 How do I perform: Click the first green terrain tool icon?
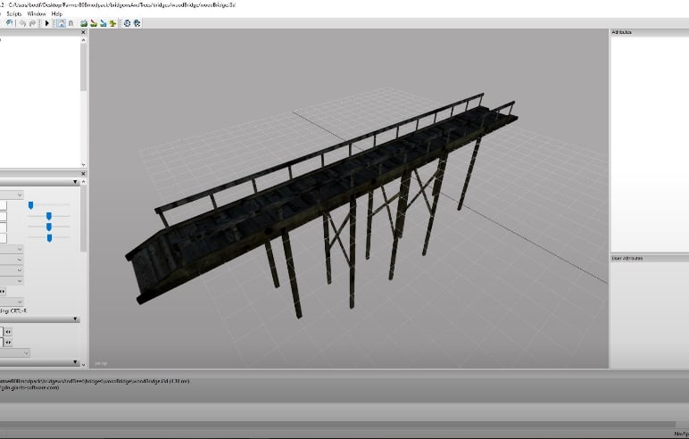click(82, 23)
